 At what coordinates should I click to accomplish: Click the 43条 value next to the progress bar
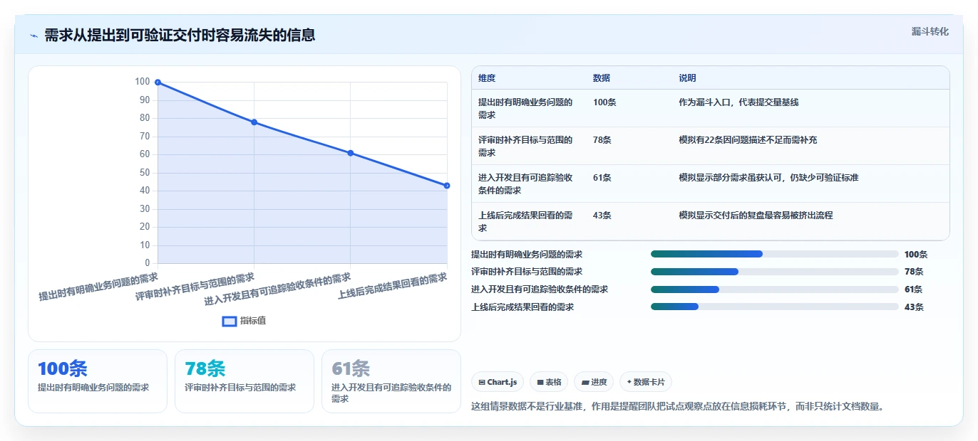point(914,307)
